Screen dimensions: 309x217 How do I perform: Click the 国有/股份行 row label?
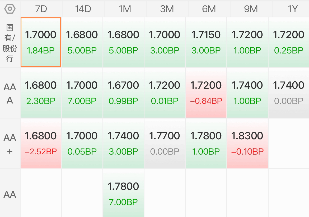click(x=10, y=43)
